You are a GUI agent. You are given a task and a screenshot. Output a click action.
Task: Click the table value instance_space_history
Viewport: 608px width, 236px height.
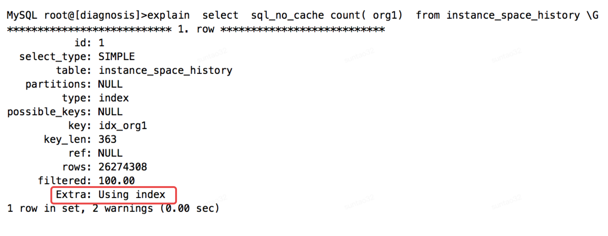[166, 71]
